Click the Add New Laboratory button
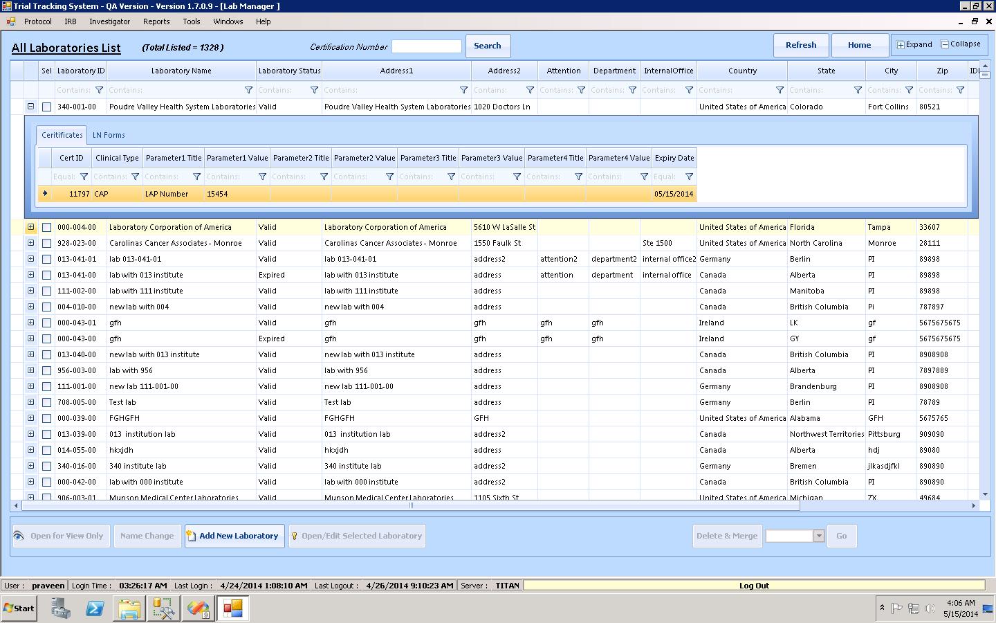The image size is (996, 623). (x=234, y=536)
